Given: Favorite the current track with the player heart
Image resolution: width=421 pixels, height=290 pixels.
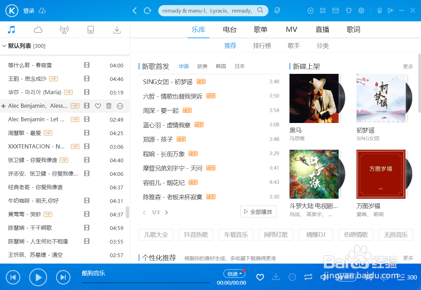Looking at the screenshot, I should pos(260,277).
